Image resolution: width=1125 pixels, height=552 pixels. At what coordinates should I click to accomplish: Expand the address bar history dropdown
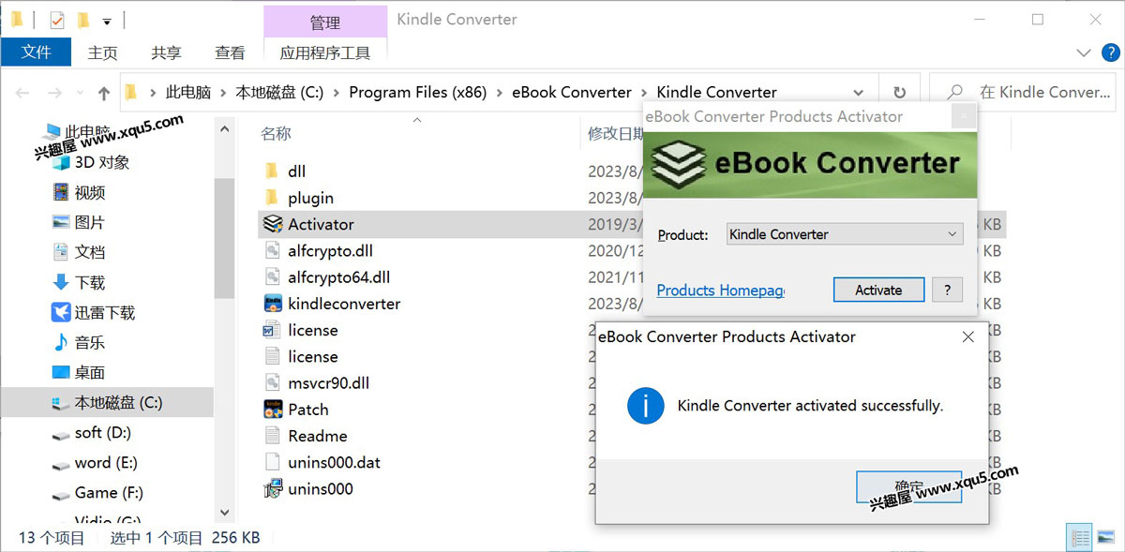click(858, 93)
